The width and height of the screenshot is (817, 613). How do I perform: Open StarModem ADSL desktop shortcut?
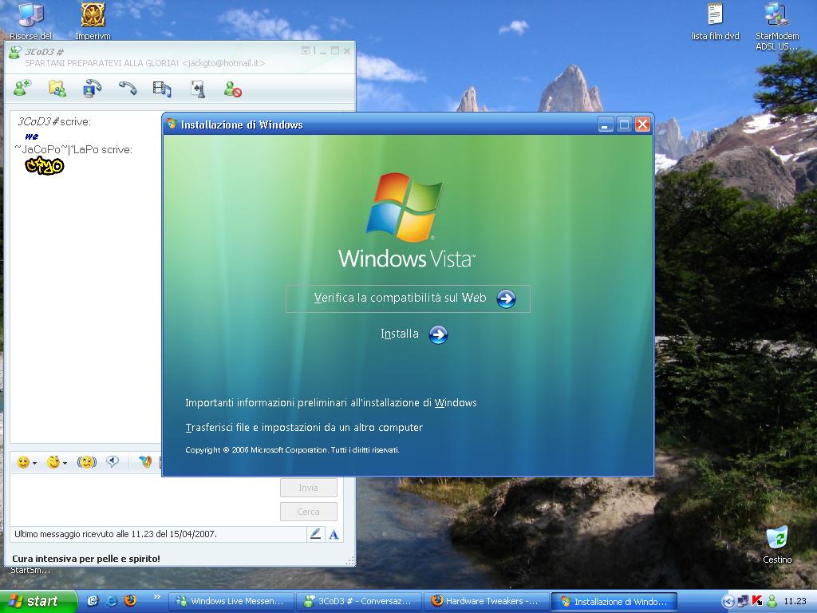pos(777,26)
